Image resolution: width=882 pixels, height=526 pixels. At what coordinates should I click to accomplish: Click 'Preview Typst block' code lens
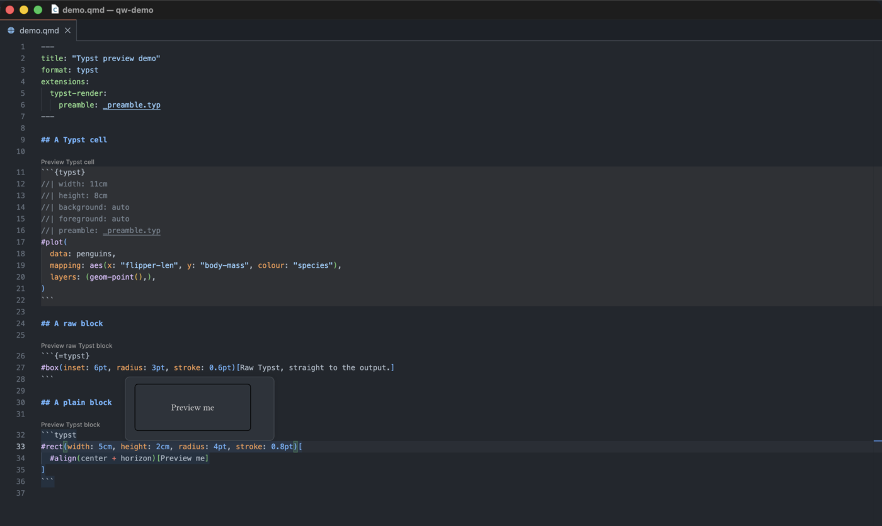(x=70, y=425)
